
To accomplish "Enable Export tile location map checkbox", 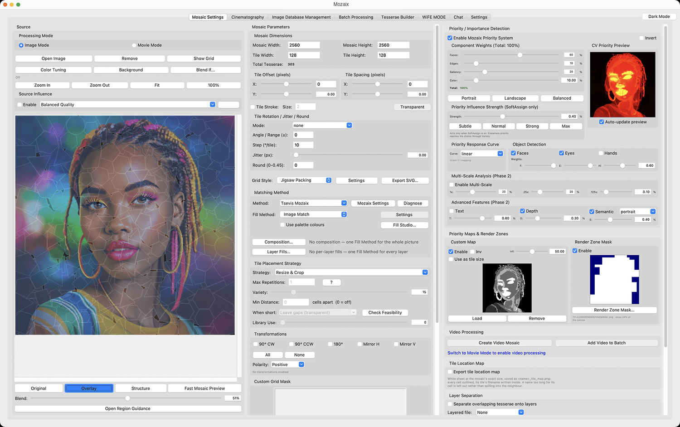I will pyautogui.click(x=450, y=372).
